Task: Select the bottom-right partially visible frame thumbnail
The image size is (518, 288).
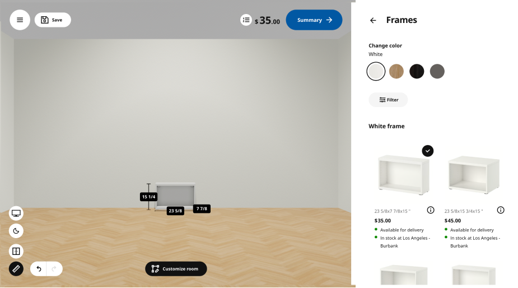Action: pyautogui.click(x=474, y=275)
